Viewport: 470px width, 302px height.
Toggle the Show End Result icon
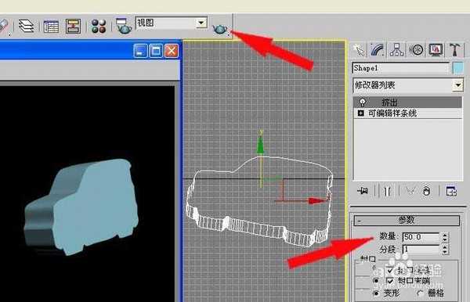click(387, 191)
